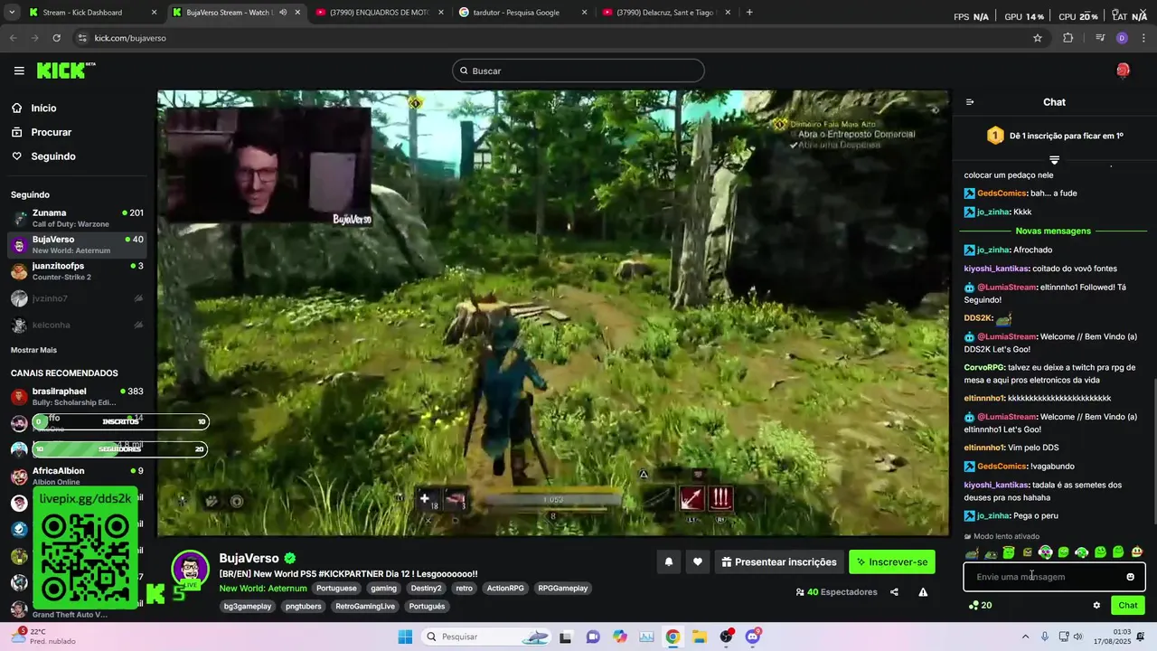Open the Windows taskbar search box
The width and height of the screenshot is (1157, 651).
[485, 637]
